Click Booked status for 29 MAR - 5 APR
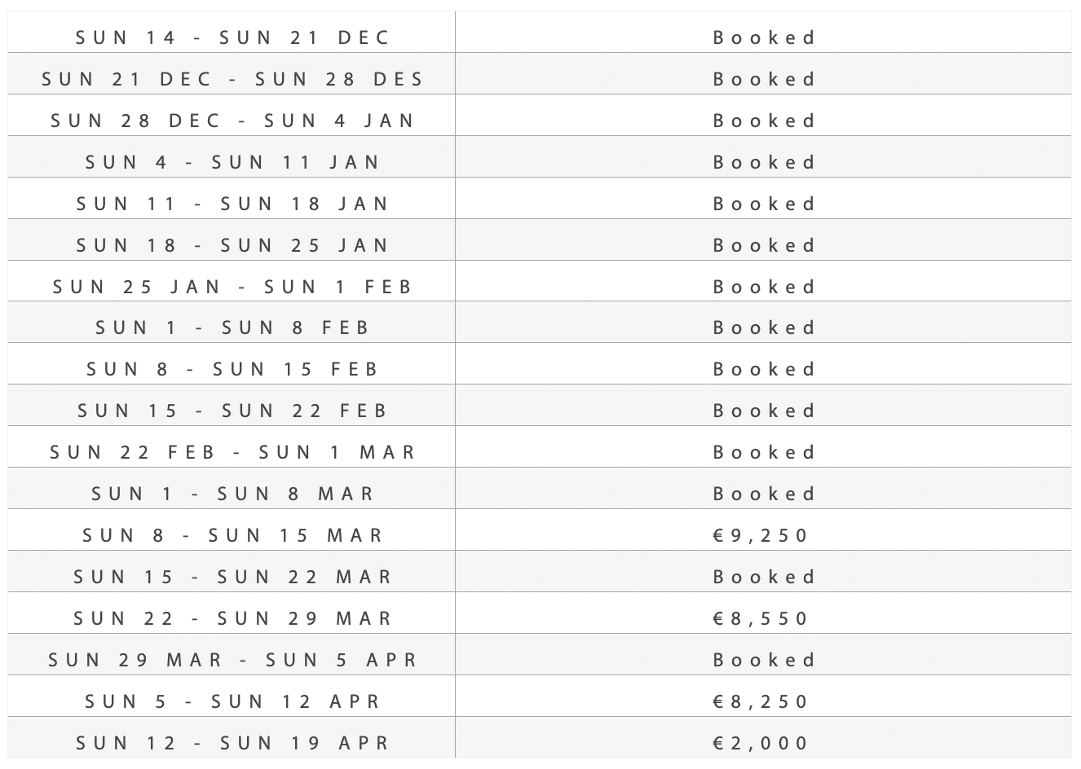Screen dimensions: 1081x769 (x=764, y=660)
